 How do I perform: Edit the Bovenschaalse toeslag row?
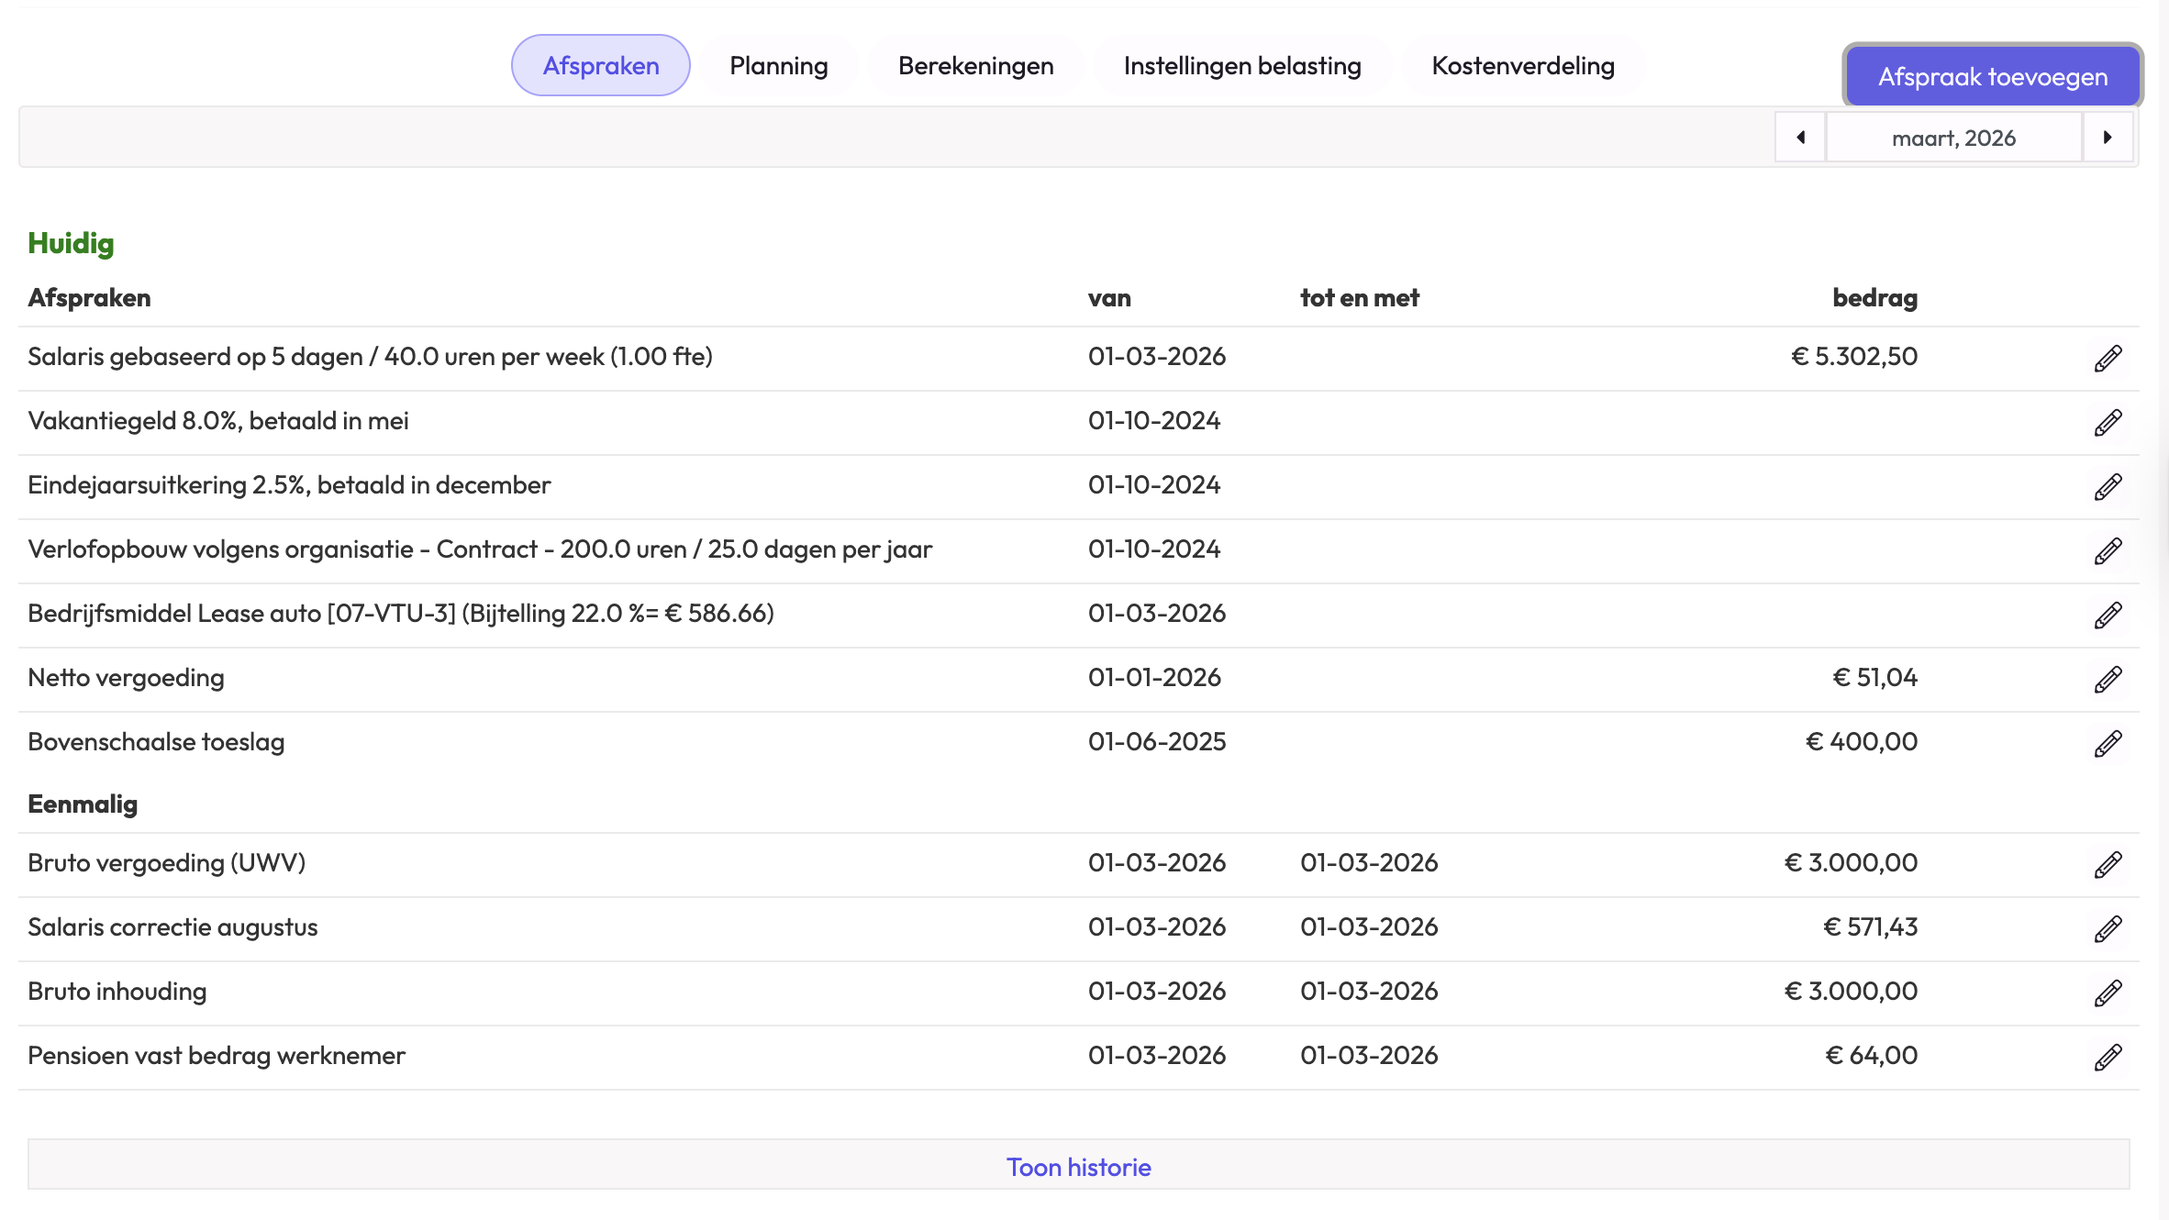[x=2108, y=743]
